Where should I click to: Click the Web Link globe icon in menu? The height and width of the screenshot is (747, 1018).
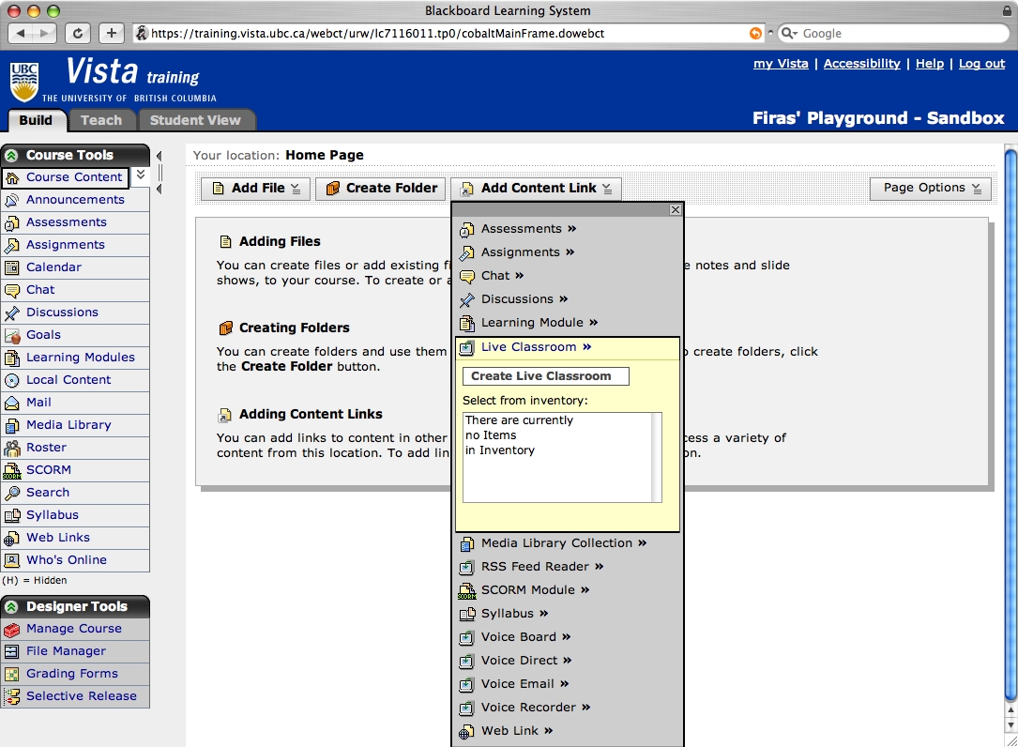pos(466,731)
